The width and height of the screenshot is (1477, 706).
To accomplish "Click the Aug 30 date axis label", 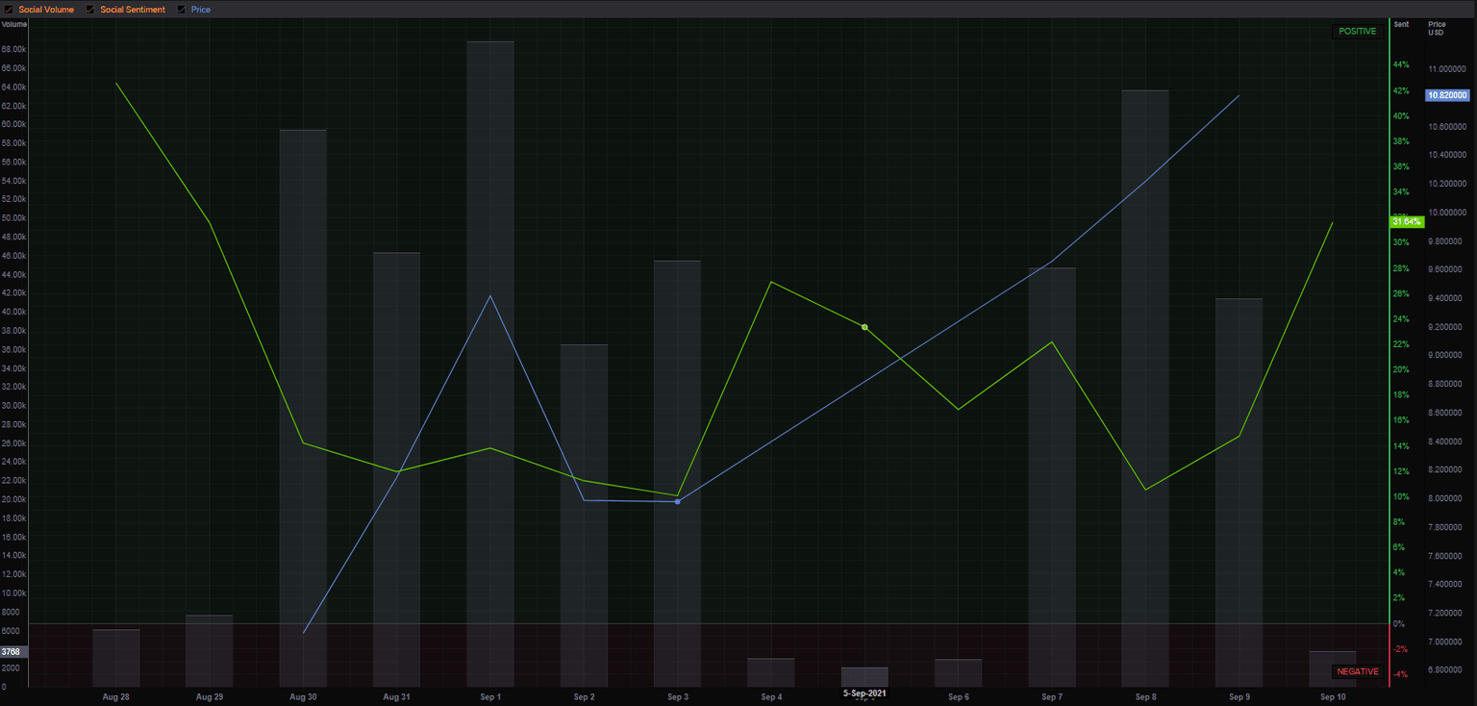I will 303,696.
